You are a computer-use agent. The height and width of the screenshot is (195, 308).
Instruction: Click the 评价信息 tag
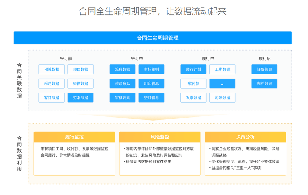pos(264,69)
